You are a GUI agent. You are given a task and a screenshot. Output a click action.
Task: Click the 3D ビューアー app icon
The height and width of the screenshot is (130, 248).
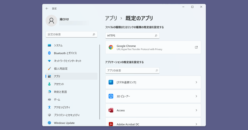pyautogui.click(x=111, y=96)
